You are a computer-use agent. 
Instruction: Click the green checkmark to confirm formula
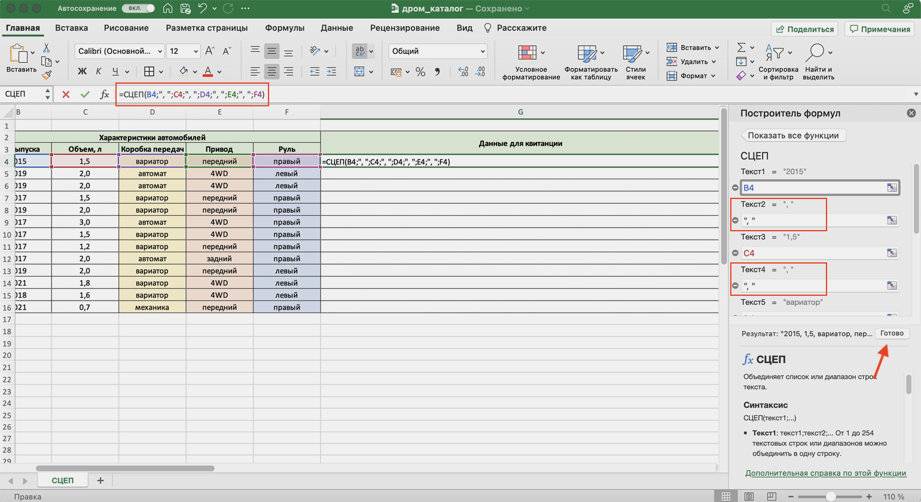[85, 94]
